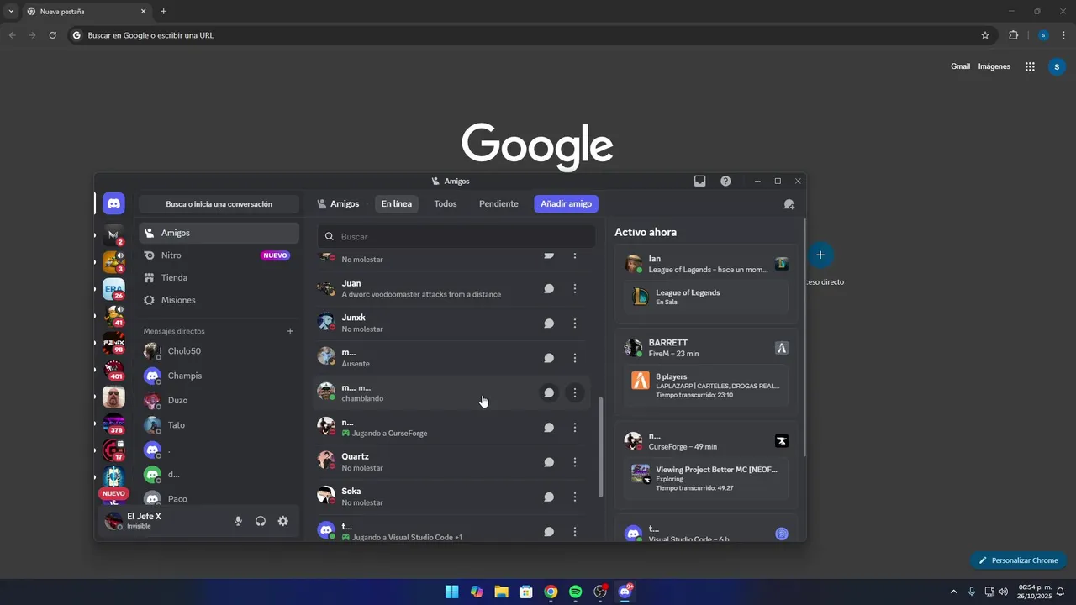Image resolution: width=1076 pixels, height=605 pixels.
Task: Deafen audio with headphones icon
Action: point(261,521)
